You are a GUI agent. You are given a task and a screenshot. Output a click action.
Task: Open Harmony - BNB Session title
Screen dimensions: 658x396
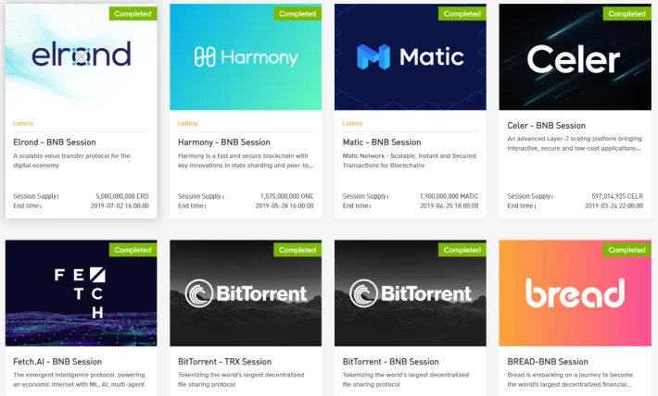[224, 142]
